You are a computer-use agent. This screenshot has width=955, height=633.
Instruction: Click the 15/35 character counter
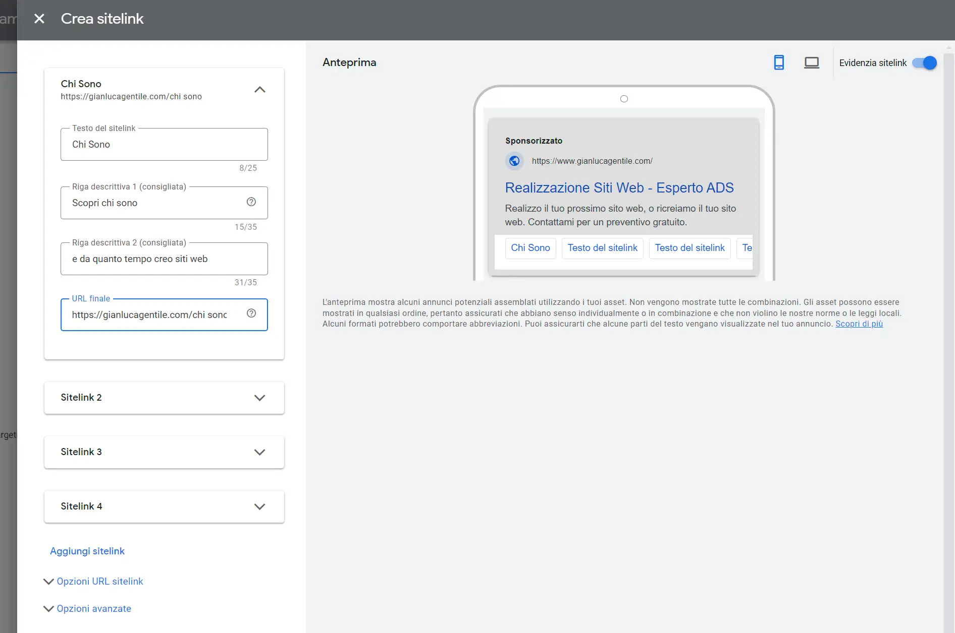(246, 227)
